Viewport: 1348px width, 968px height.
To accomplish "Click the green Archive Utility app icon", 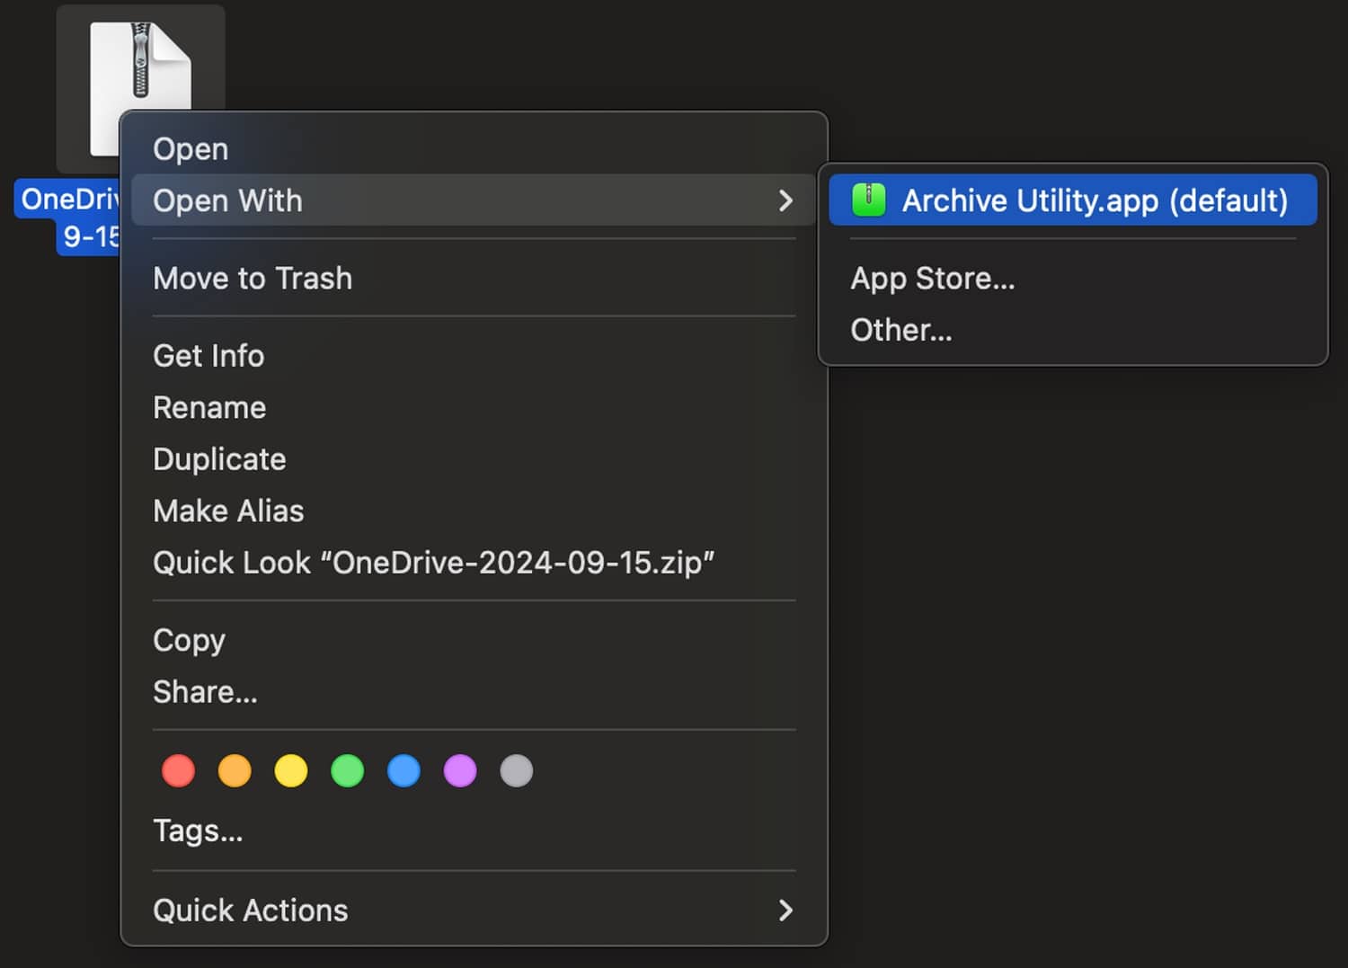I will (868, 200).
